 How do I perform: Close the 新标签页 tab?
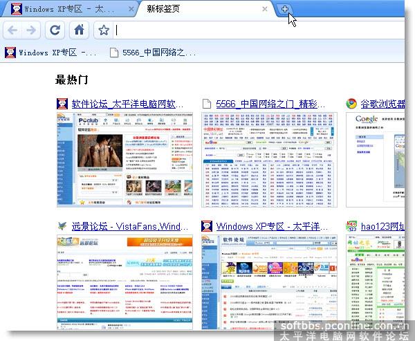264,9
